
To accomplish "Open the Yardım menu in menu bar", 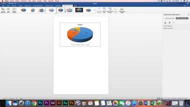I will [57, 1].
